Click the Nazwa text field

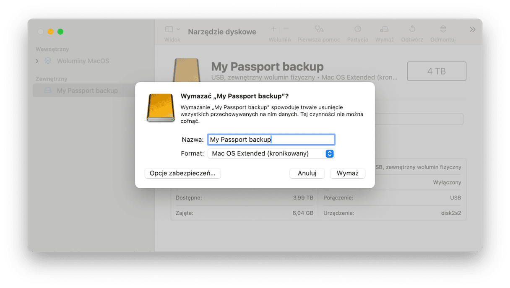point(271,140)
